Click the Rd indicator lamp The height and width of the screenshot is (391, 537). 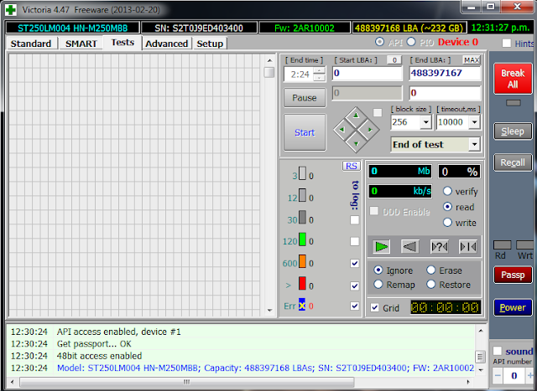pyautogui.click(x=502, y=245)
